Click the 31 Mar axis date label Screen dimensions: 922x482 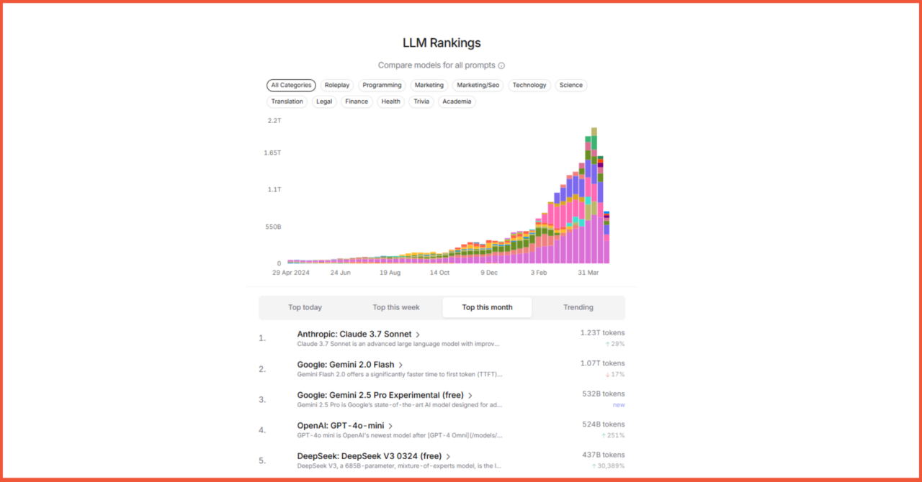pyautogui.click(x=588, y=273)
